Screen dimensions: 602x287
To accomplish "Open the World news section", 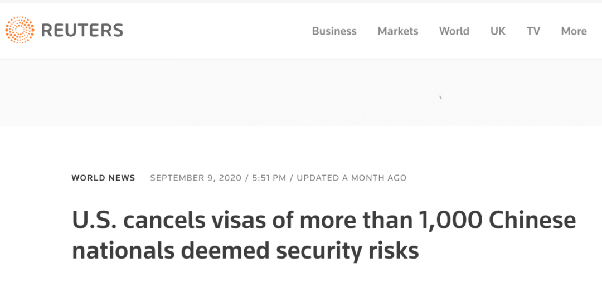I will [x=454, y=31].
